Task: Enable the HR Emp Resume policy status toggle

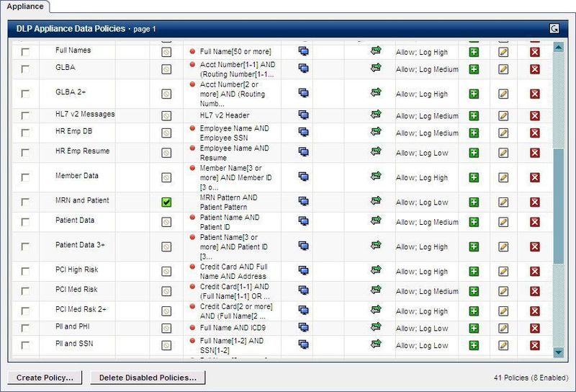Action: pos(166,153)
